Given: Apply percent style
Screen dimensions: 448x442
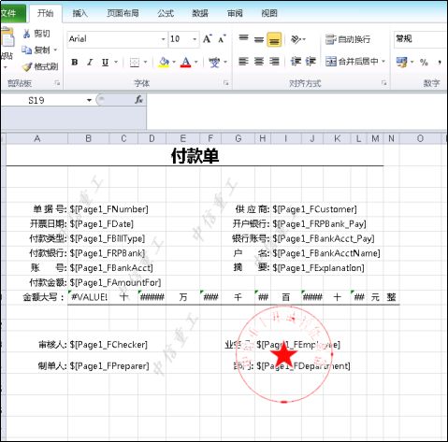Looking at the screenshot, I should [424, 62].
